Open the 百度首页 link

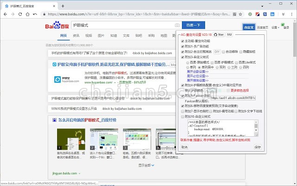[x=263, y=27]
